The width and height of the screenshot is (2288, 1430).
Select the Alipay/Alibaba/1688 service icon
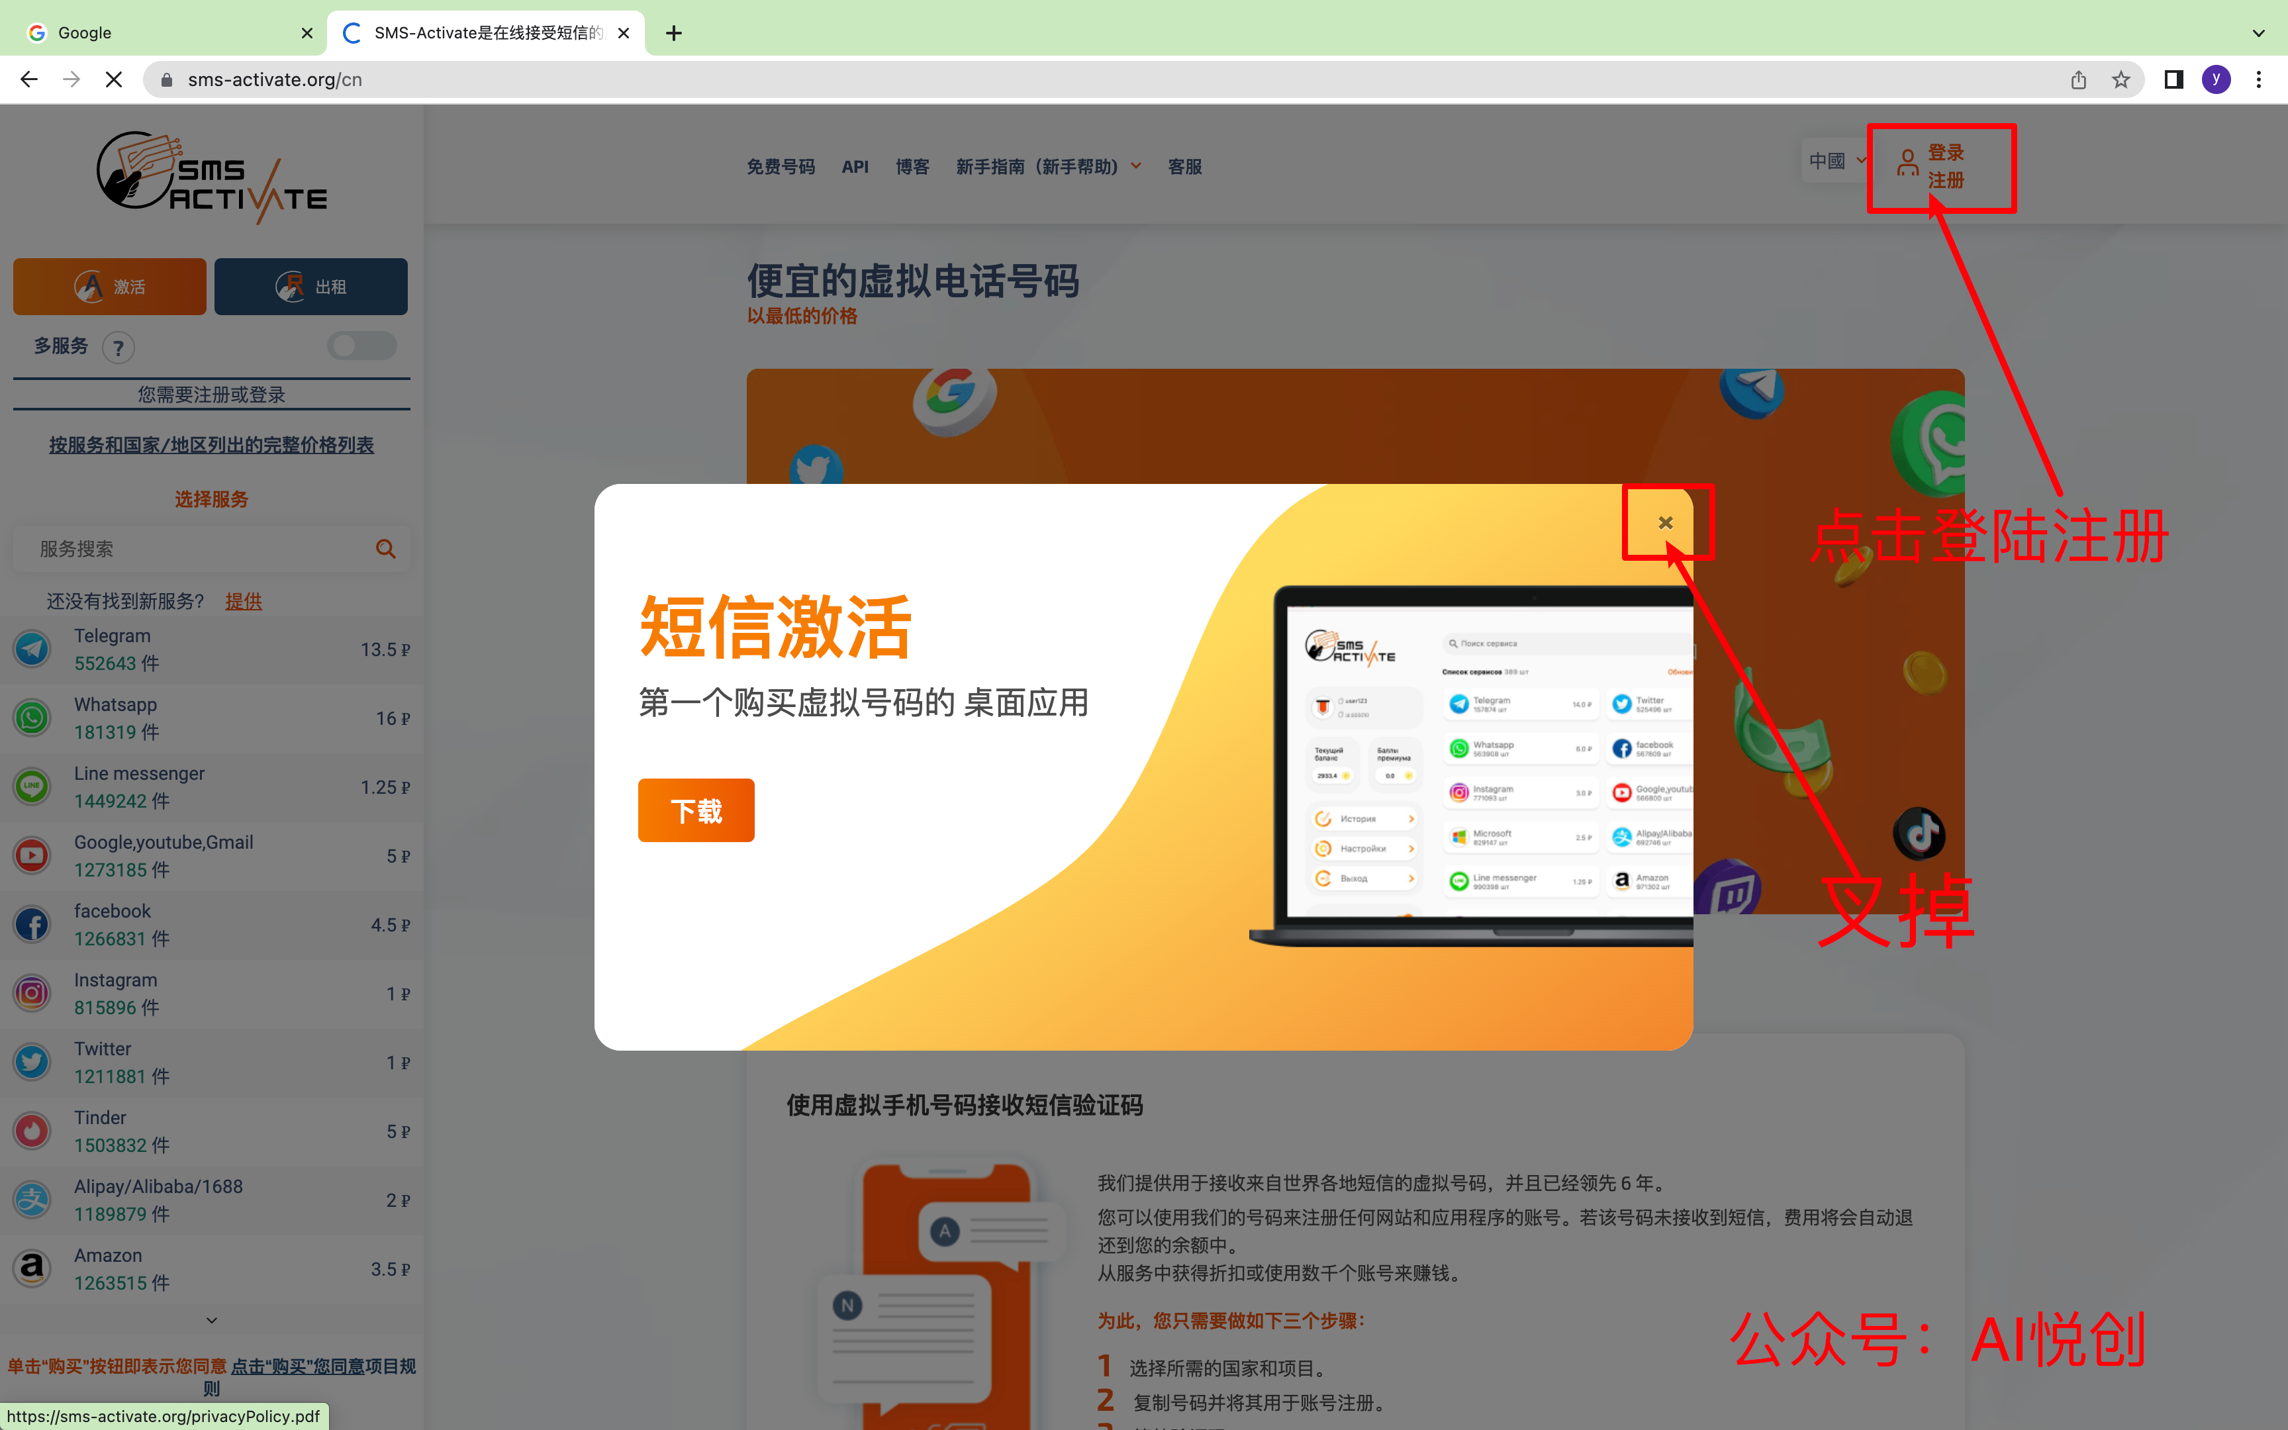[32, 1200]
